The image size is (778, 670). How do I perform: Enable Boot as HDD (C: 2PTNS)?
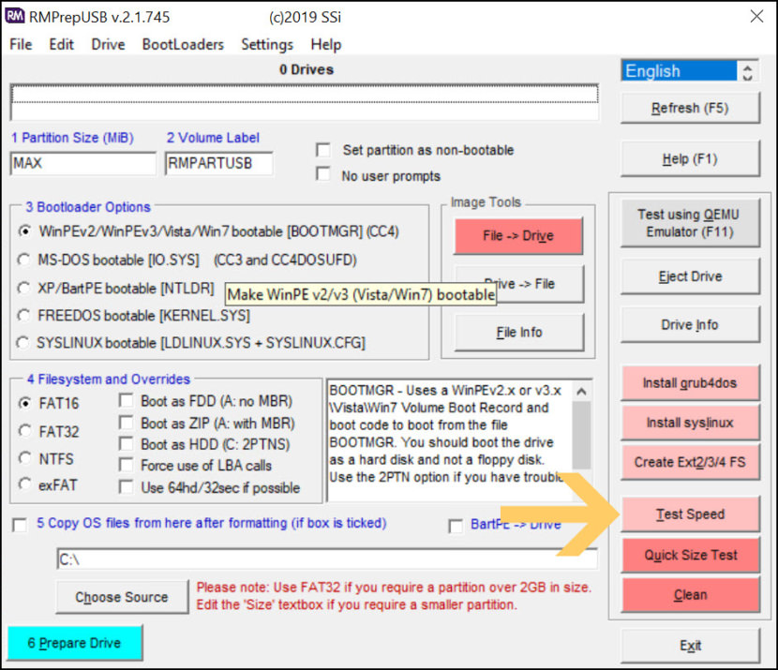click(x=127, y=443)
